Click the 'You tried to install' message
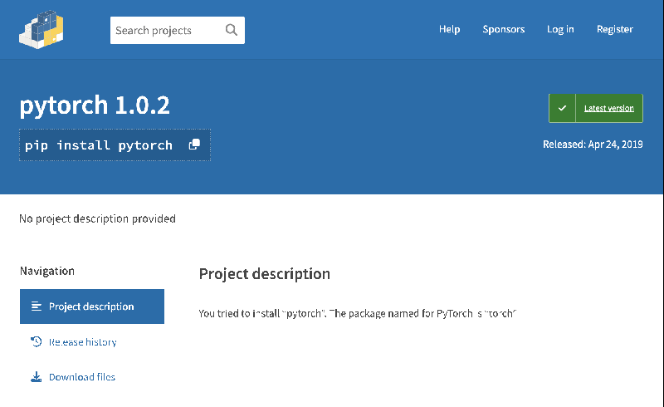 click(x=358, y=313)
